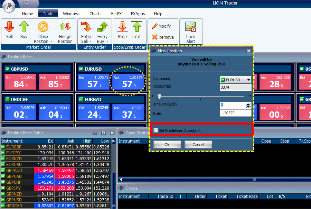
Task: Click the USDCHF Ask 0.95041 price tile
Action: tap(55, 112)
